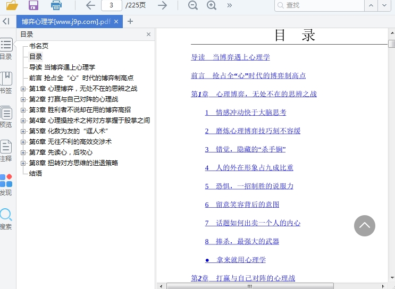Expand 第8章 in the outline tree
Viewport: 395px width, 289px height.
pos(23,163)
